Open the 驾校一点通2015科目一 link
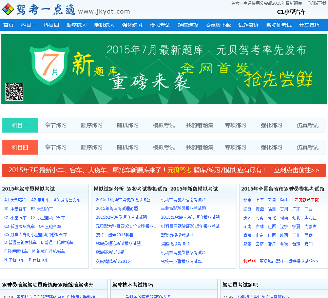328x298 pixels. tap(117, 235)
